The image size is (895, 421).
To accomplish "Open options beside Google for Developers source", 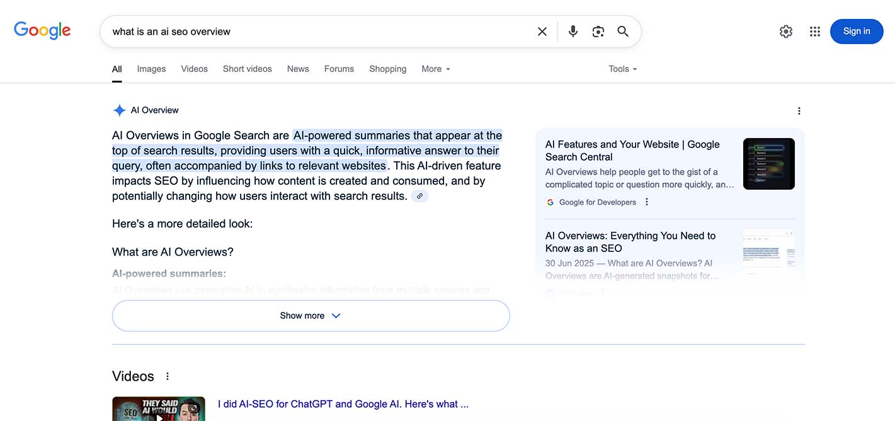I will tap(647, 202).
